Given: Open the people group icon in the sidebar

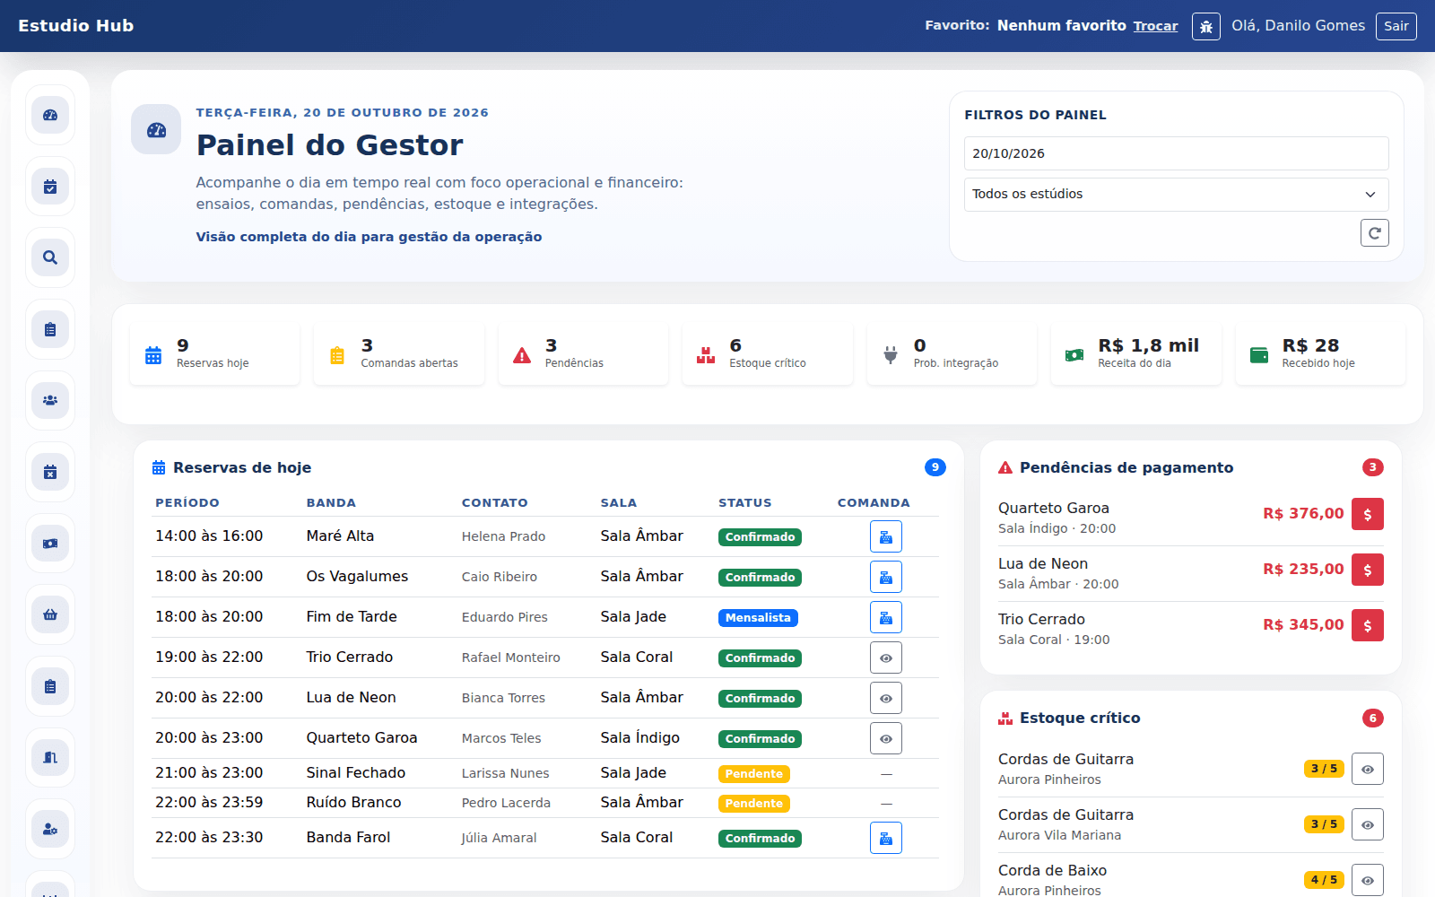Looking at the screenshot, I should pyautogui.click(x=50, y=400).
